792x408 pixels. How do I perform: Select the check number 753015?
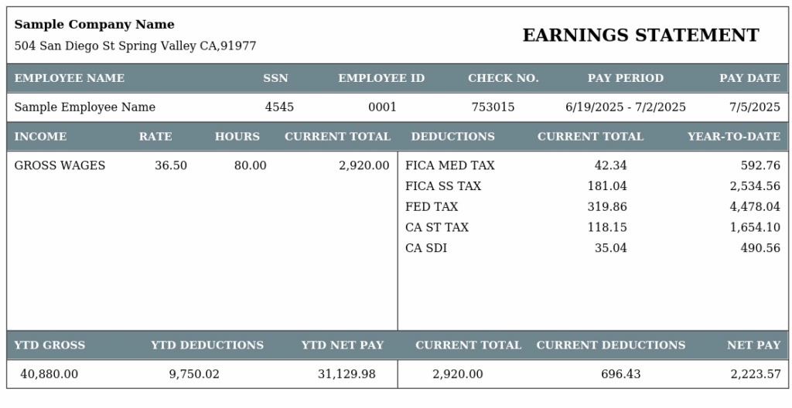[493, 107]
